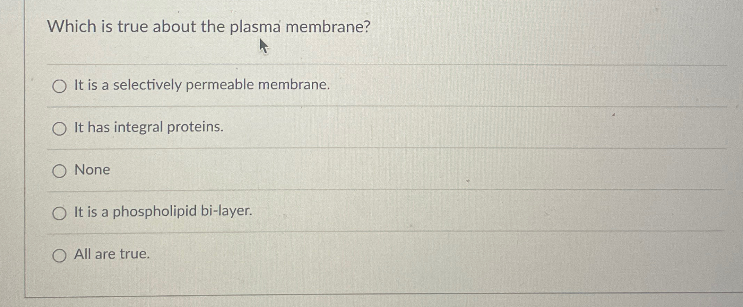
Task: Click the divider below the question
Action: pos(347,64)
